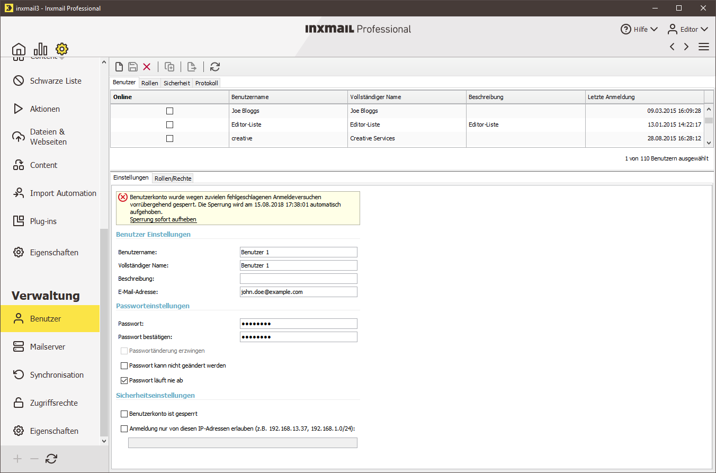Viewport: 716px width, 473px height.
Task: Click the save disk icon in toolbar
Action: pyautogui.click(x=133, y=67)
